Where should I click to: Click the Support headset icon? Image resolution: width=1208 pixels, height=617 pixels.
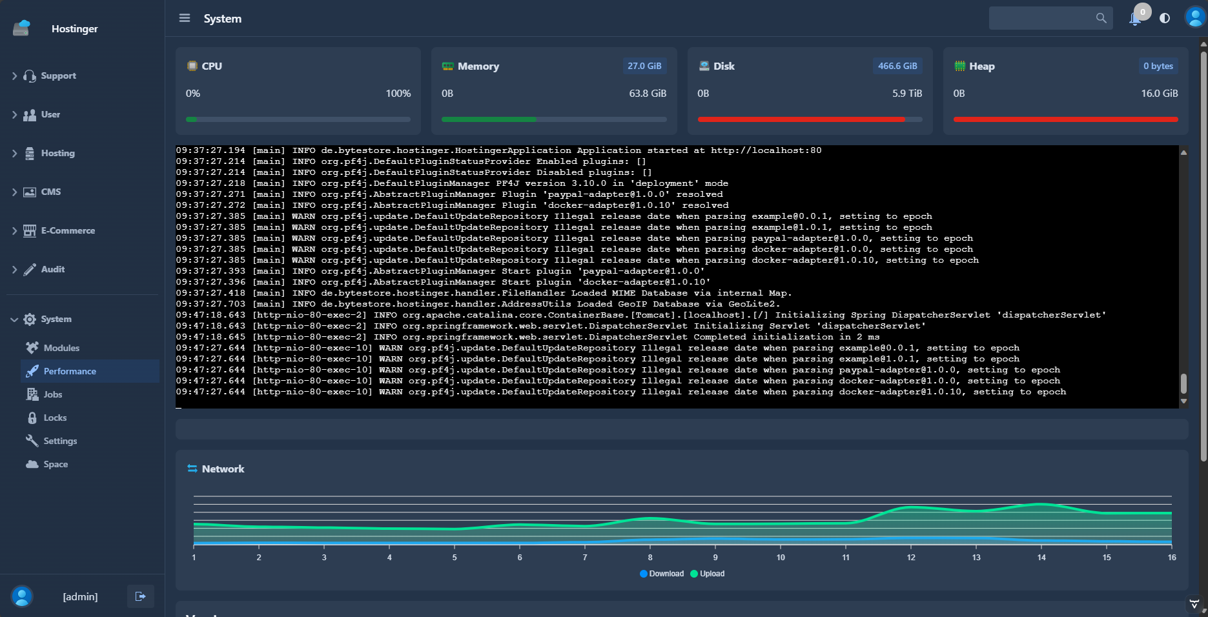coord(30,76)
